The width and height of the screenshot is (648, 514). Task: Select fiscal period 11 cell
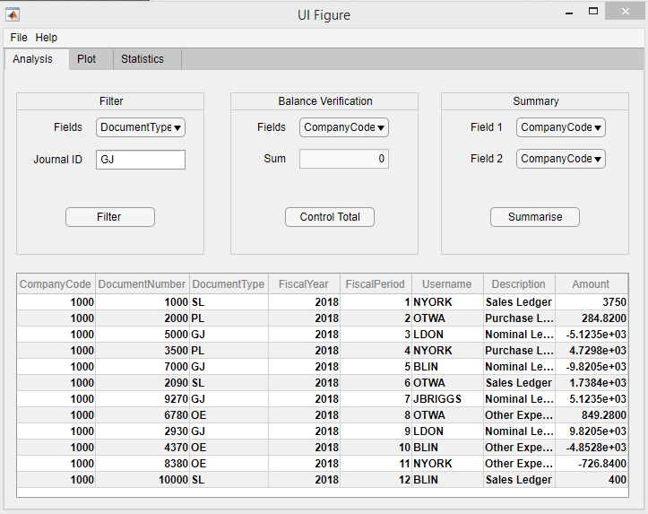pos(376,464)
